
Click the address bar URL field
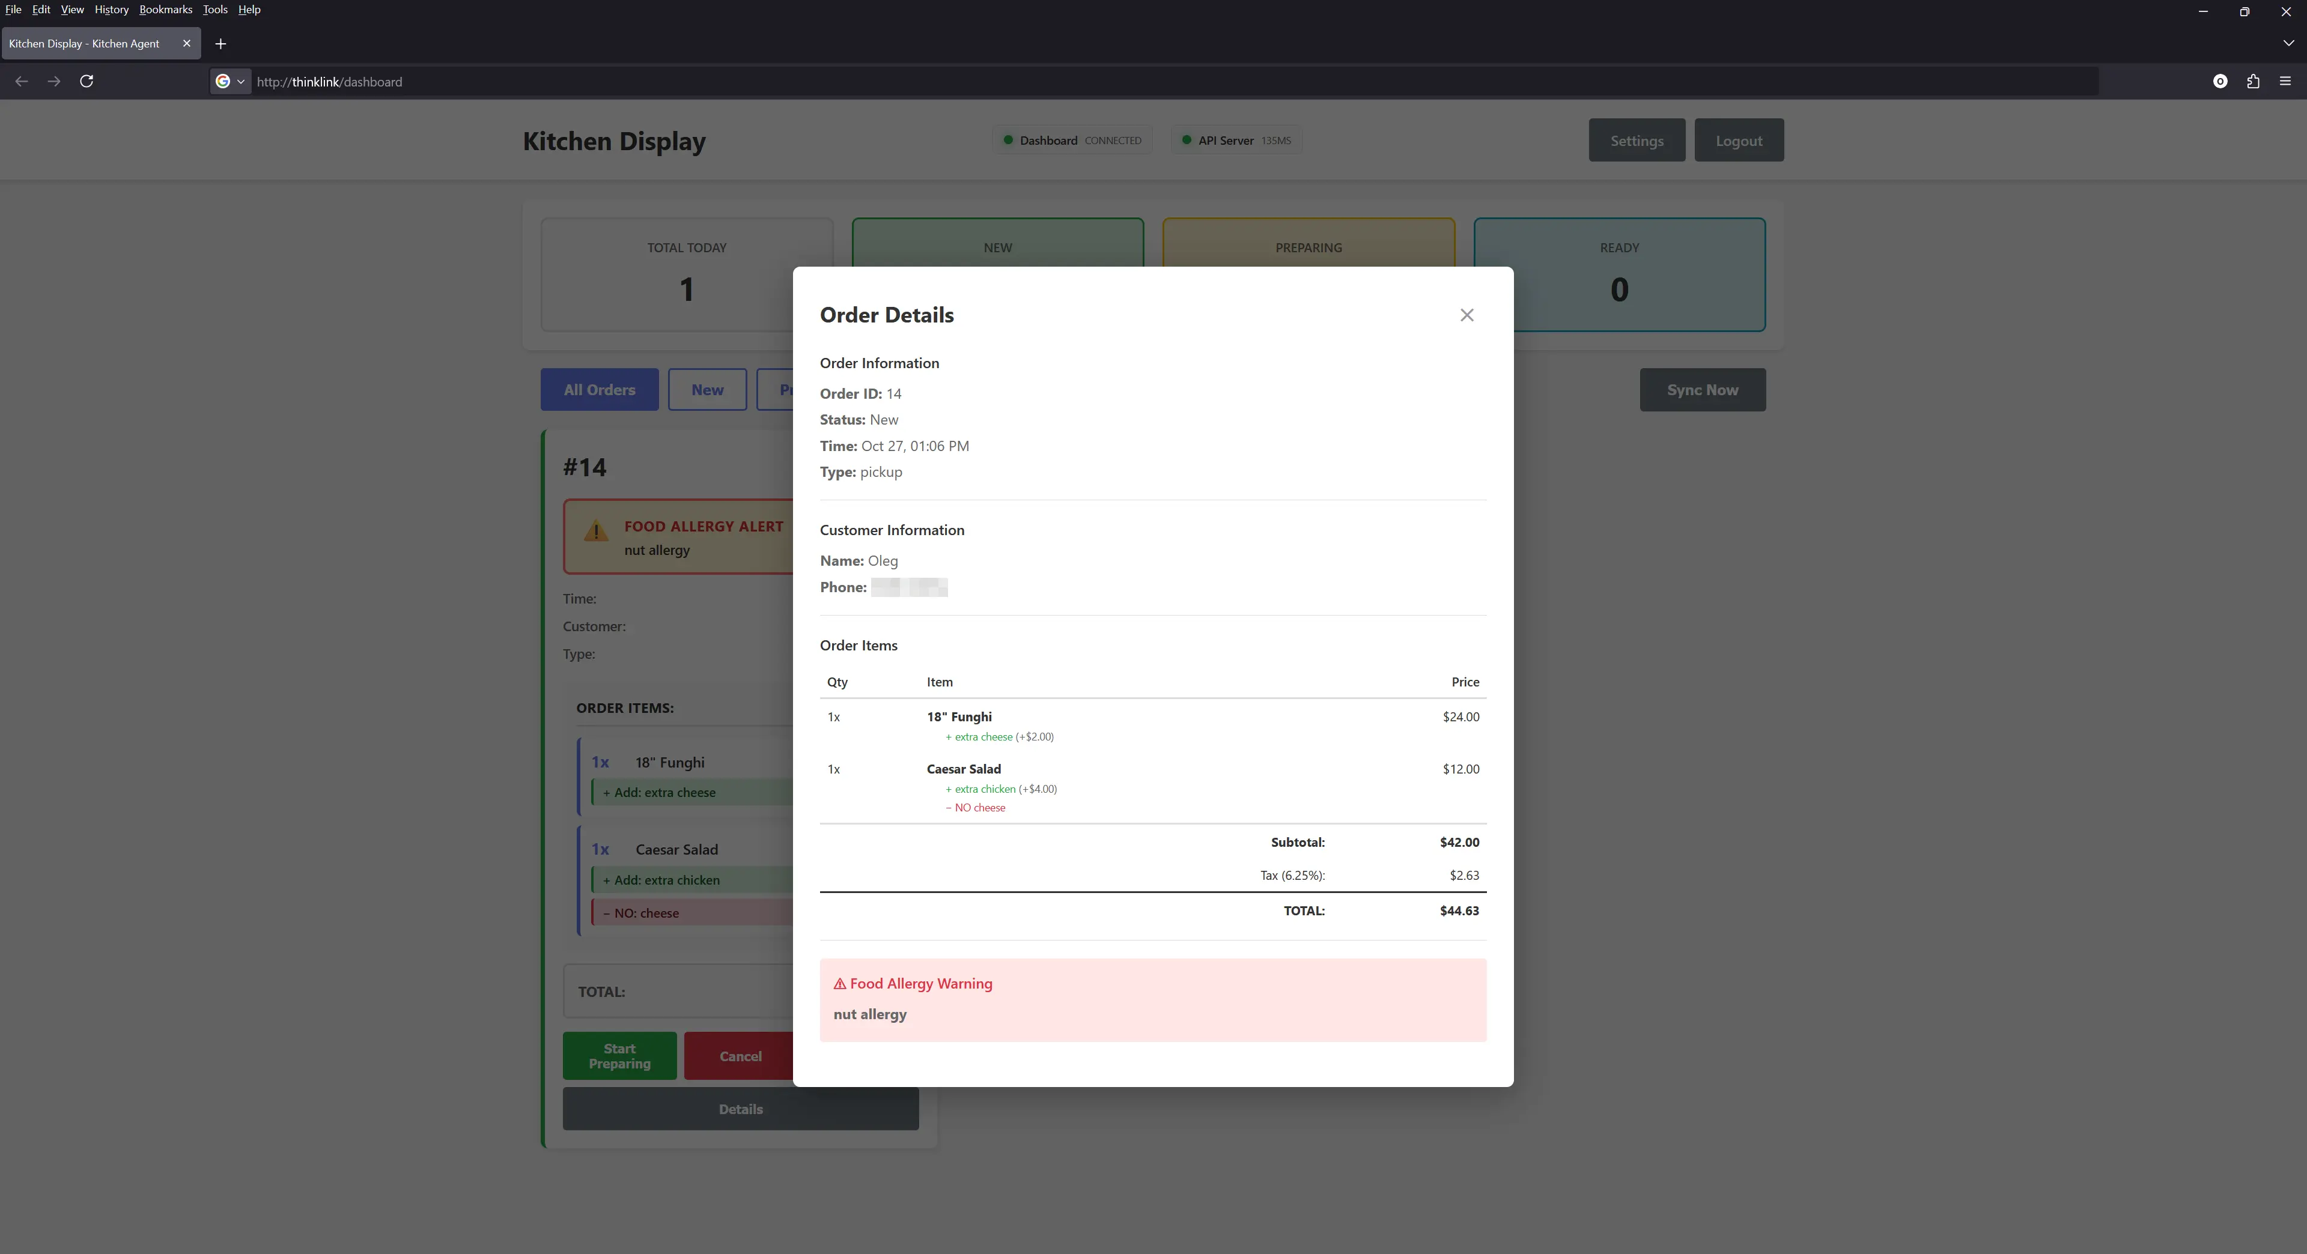(627, 82)
